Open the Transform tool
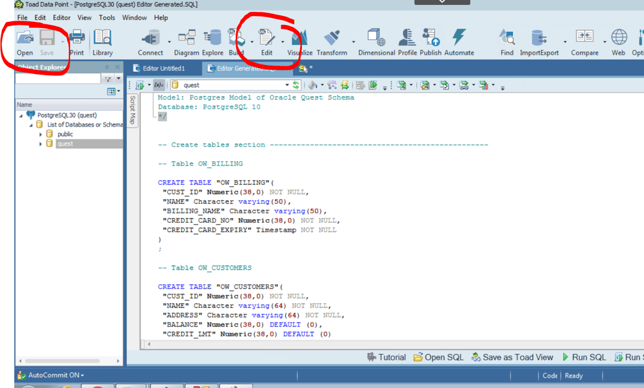Image resolution: width=644 pixels, height=388 pixels. tap(332, 43)
